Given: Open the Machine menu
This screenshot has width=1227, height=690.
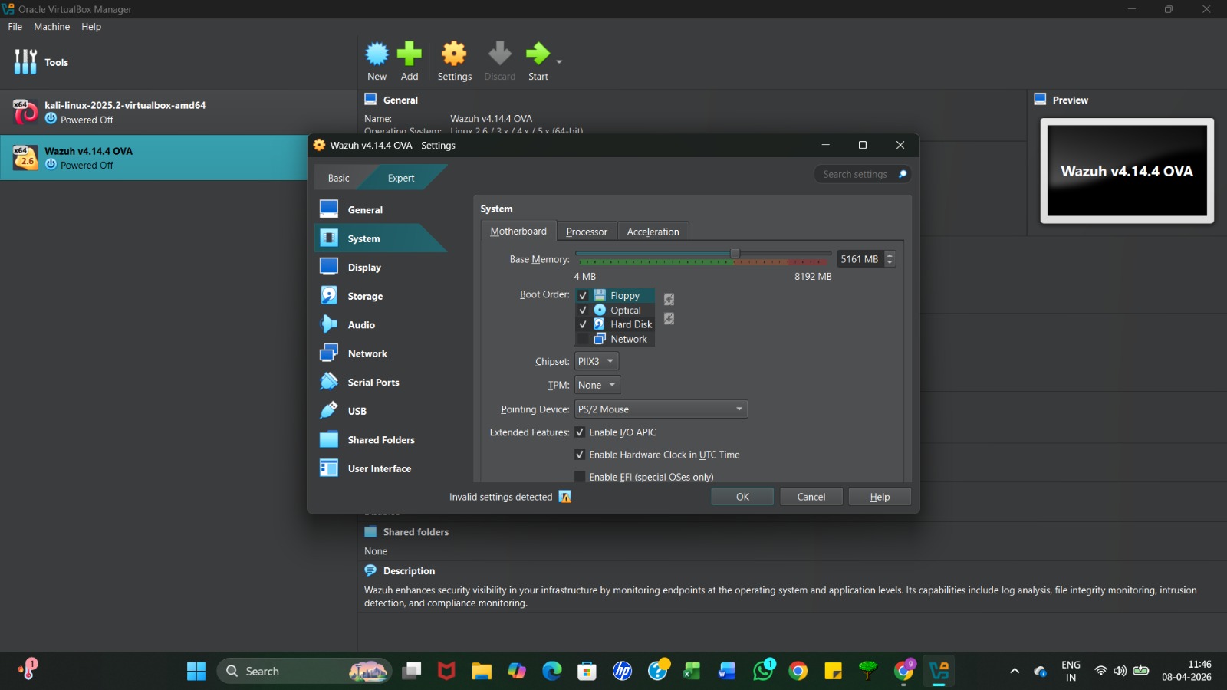Looking at the screenshot, I should click(51, 27).
